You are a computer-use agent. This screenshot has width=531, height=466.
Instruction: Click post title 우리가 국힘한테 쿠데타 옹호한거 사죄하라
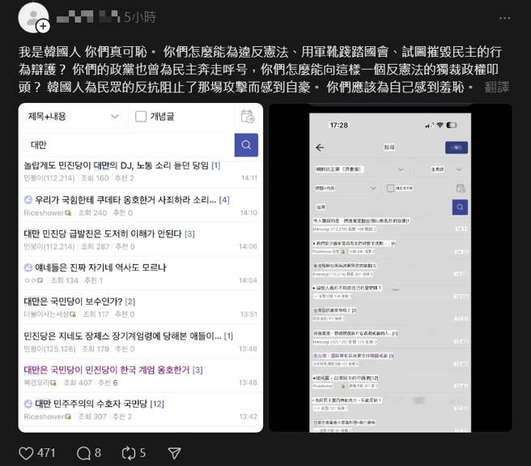(125, 199)
